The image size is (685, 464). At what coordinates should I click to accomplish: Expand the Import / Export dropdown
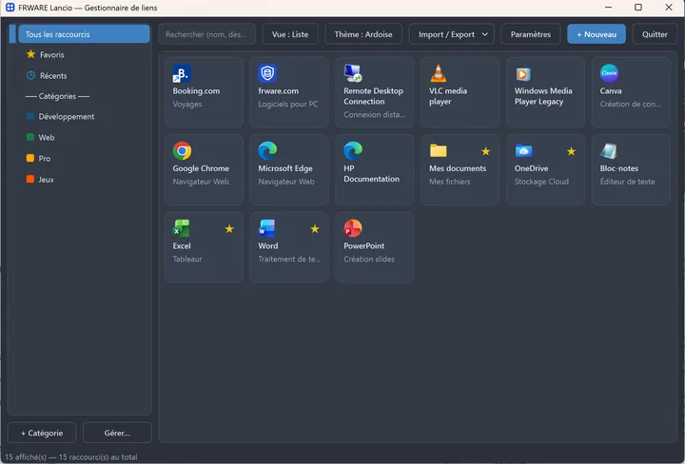click(x=451, y=34)
